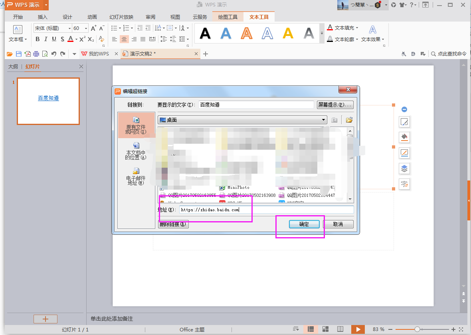The width and height of the screenshot is (471, 335).
Task: Apply superscript formatting
Action: (x=82, y=39)
